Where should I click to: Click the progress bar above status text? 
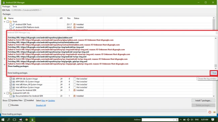coord(104,111)
